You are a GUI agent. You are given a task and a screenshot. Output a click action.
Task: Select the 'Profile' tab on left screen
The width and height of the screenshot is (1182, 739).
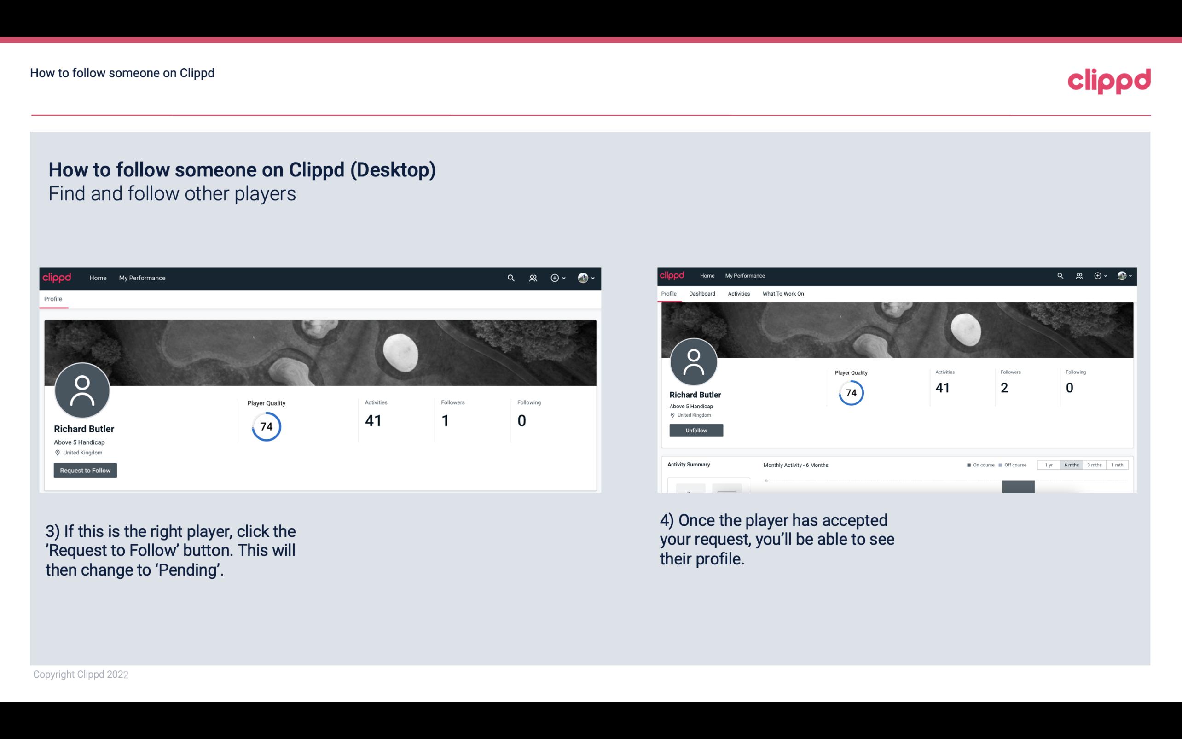pyautogui.click(x=53, y=299)
